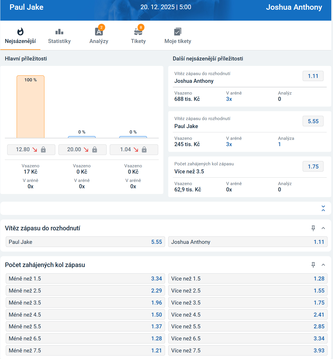The width and height of the screenshot is (333, 359).
Task: Click the lock icon beside 20.00 odds
Action: click(95, 150)
